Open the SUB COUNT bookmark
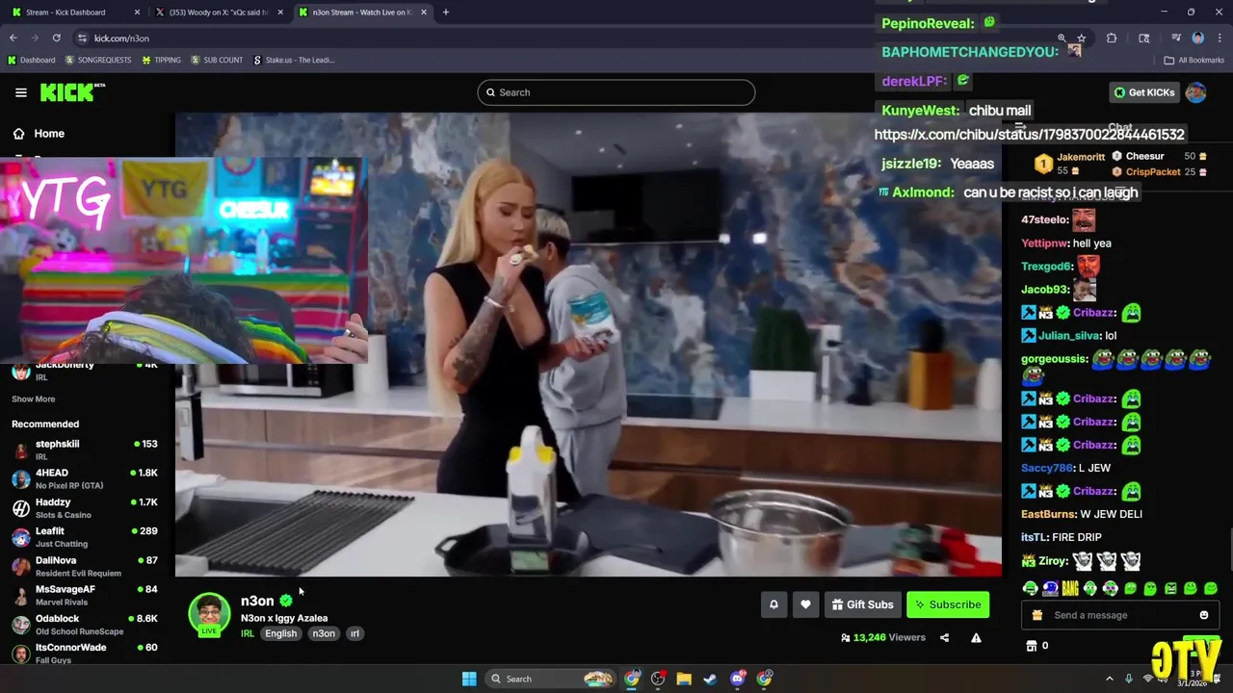1233x693 pixels. (217, 60)
